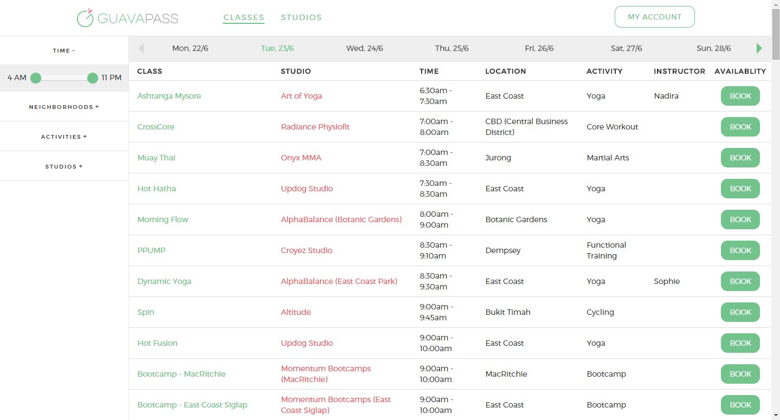
Task: Click the 4 AM slider handle
Action: pos(36,78)
